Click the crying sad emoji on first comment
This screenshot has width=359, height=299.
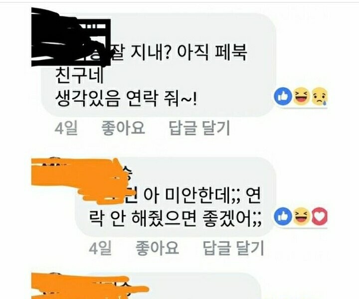[320, 97]
